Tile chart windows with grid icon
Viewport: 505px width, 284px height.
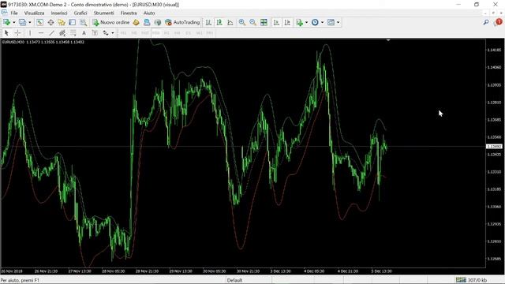tap(264, 22)
